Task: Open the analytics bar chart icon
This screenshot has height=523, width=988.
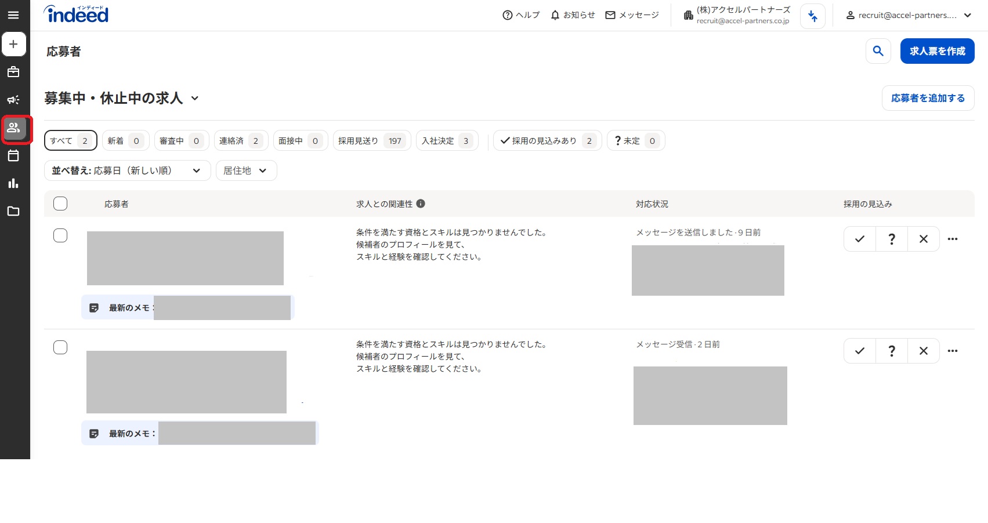Action: click(13, 183)
